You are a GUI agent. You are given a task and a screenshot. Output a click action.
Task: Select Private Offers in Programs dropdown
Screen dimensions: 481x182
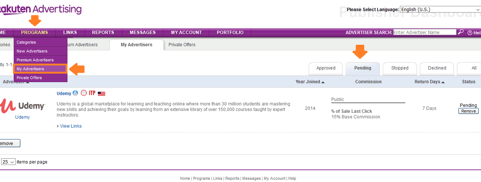click(41, 78)
